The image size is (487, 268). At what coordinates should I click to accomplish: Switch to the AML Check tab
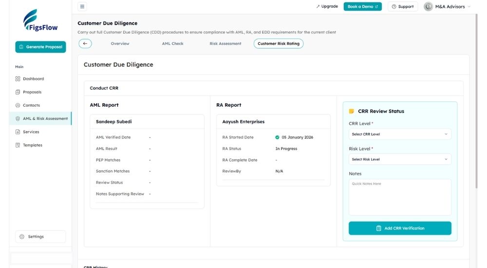[173, 43]
